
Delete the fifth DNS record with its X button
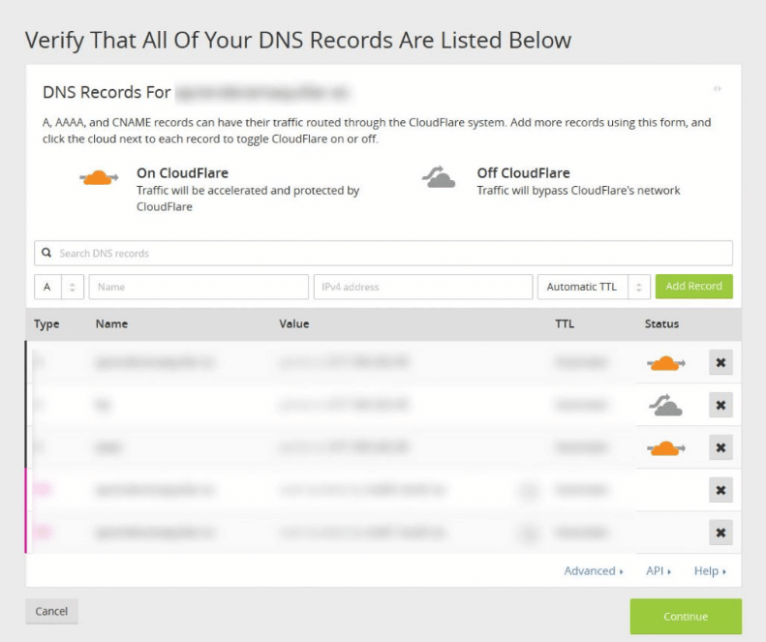[720, 533]
